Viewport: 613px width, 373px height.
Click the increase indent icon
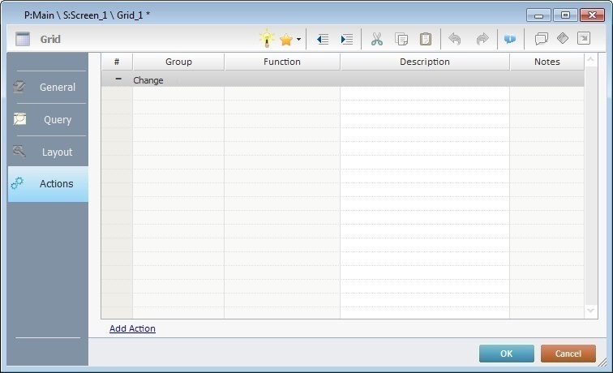[x=347, y=39]
